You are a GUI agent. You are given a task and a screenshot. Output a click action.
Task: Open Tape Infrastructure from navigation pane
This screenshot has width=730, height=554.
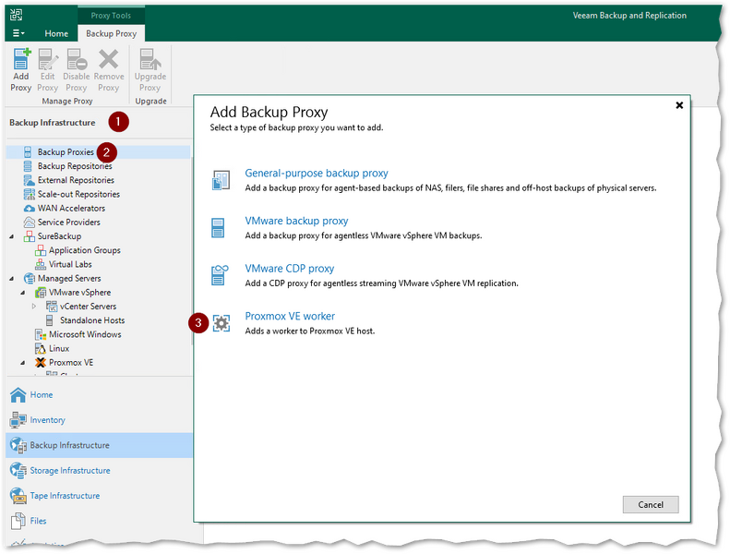tap(65, 496)
